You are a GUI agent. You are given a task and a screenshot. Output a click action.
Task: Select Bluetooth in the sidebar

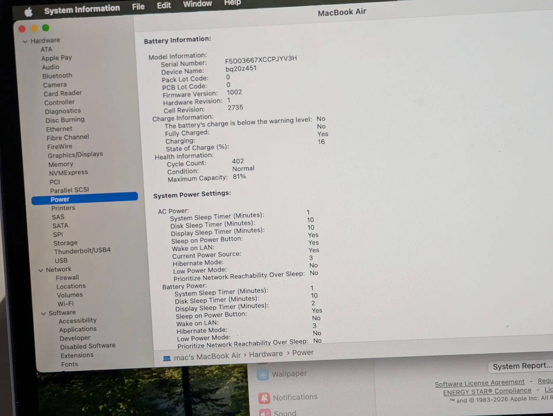click(x=57, y=76)
